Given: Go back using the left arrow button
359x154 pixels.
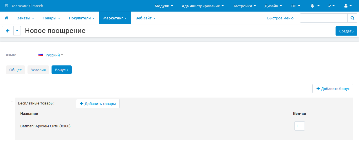Looking at the screenshot, I should [8, 31].
